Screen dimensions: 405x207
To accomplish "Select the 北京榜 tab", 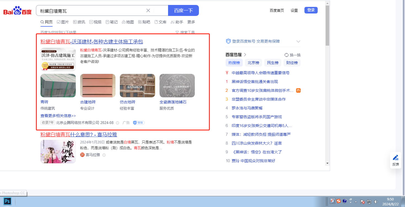I will 253,63.
